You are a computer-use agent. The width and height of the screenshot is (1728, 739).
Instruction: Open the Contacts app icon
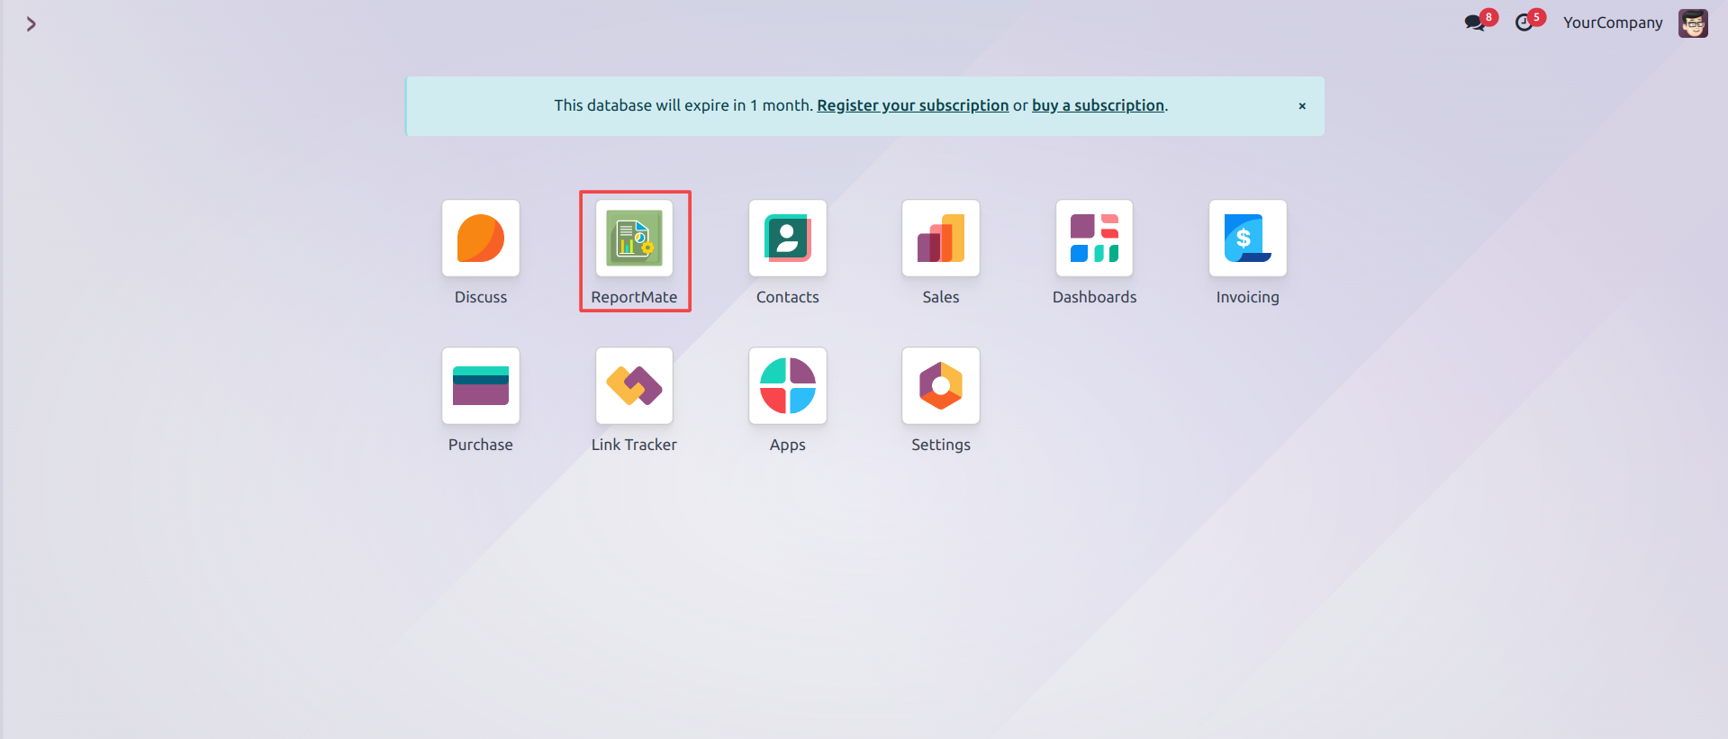coord(787,239)
